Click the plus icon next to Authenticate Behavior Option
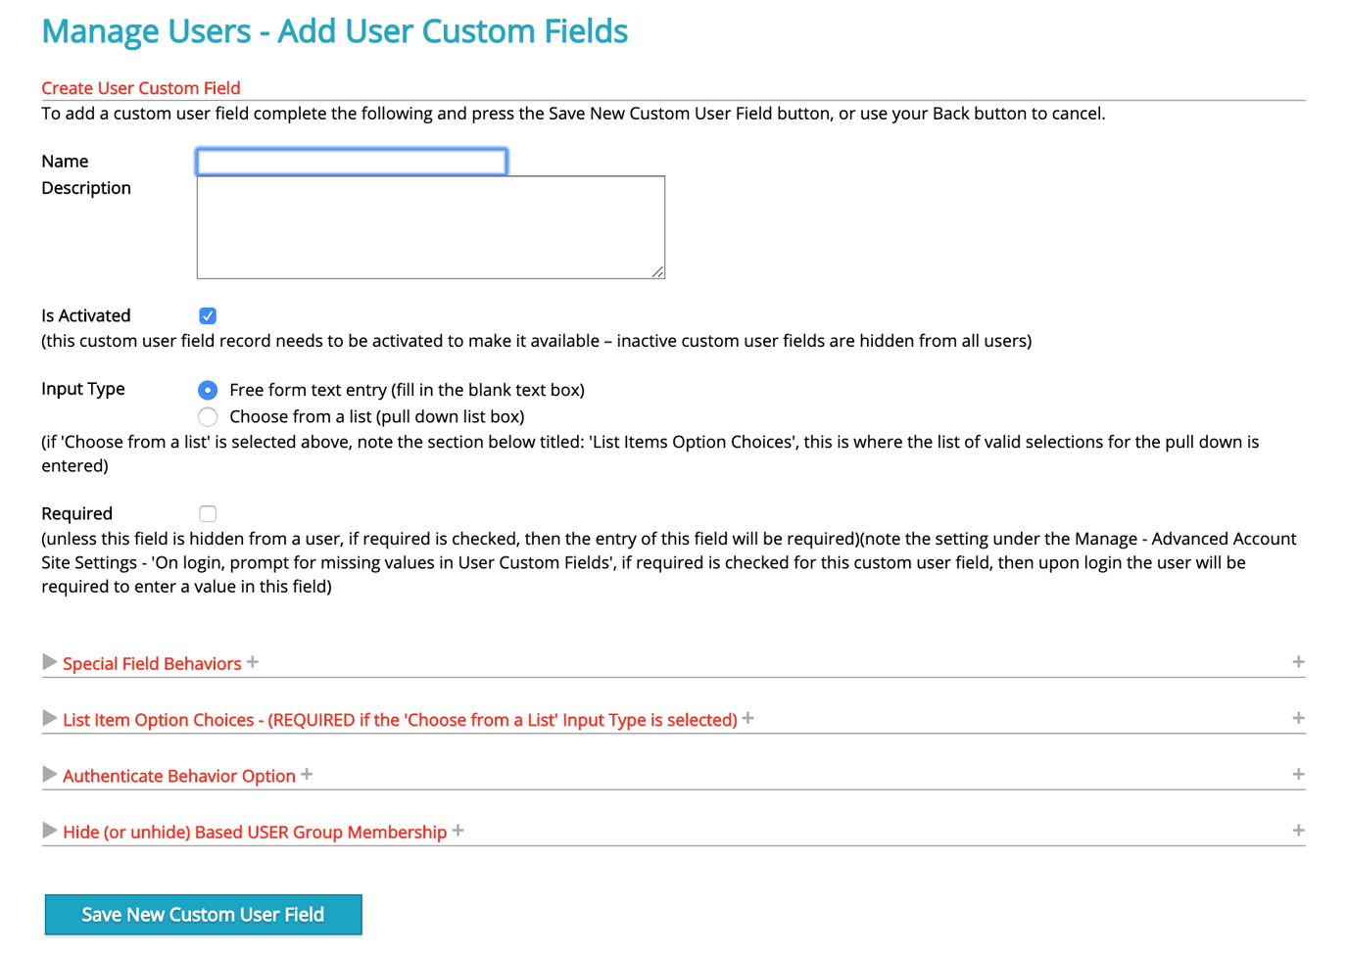Viewport: 1348px width, 956px height. [307, 774]
